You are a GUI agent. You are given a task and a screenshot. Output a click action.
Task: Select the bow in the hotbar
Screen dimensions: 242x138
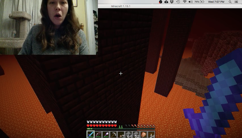98,135
